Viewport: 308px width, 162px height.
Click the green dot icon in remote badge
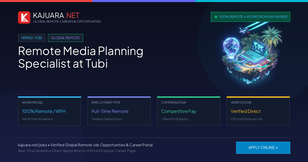tap(216, 17)
